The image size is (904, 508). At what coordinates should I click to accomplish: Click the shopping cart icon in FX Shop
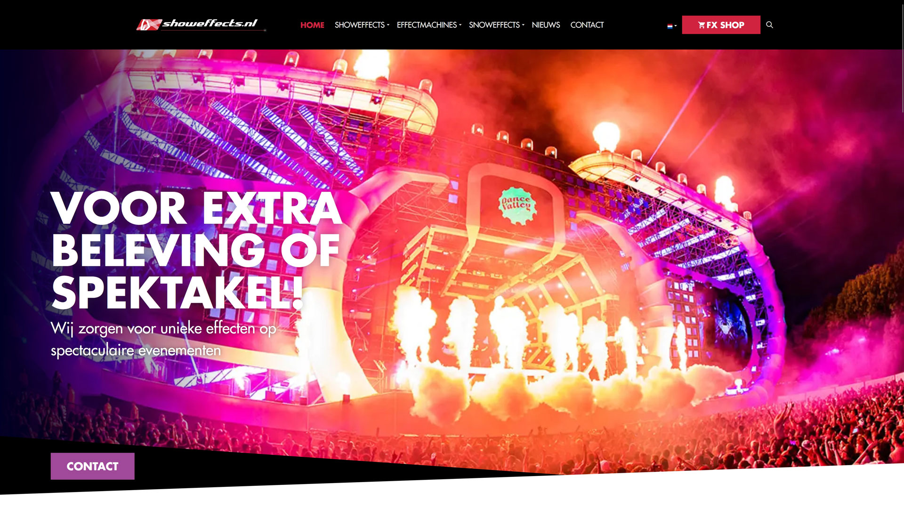702,25
